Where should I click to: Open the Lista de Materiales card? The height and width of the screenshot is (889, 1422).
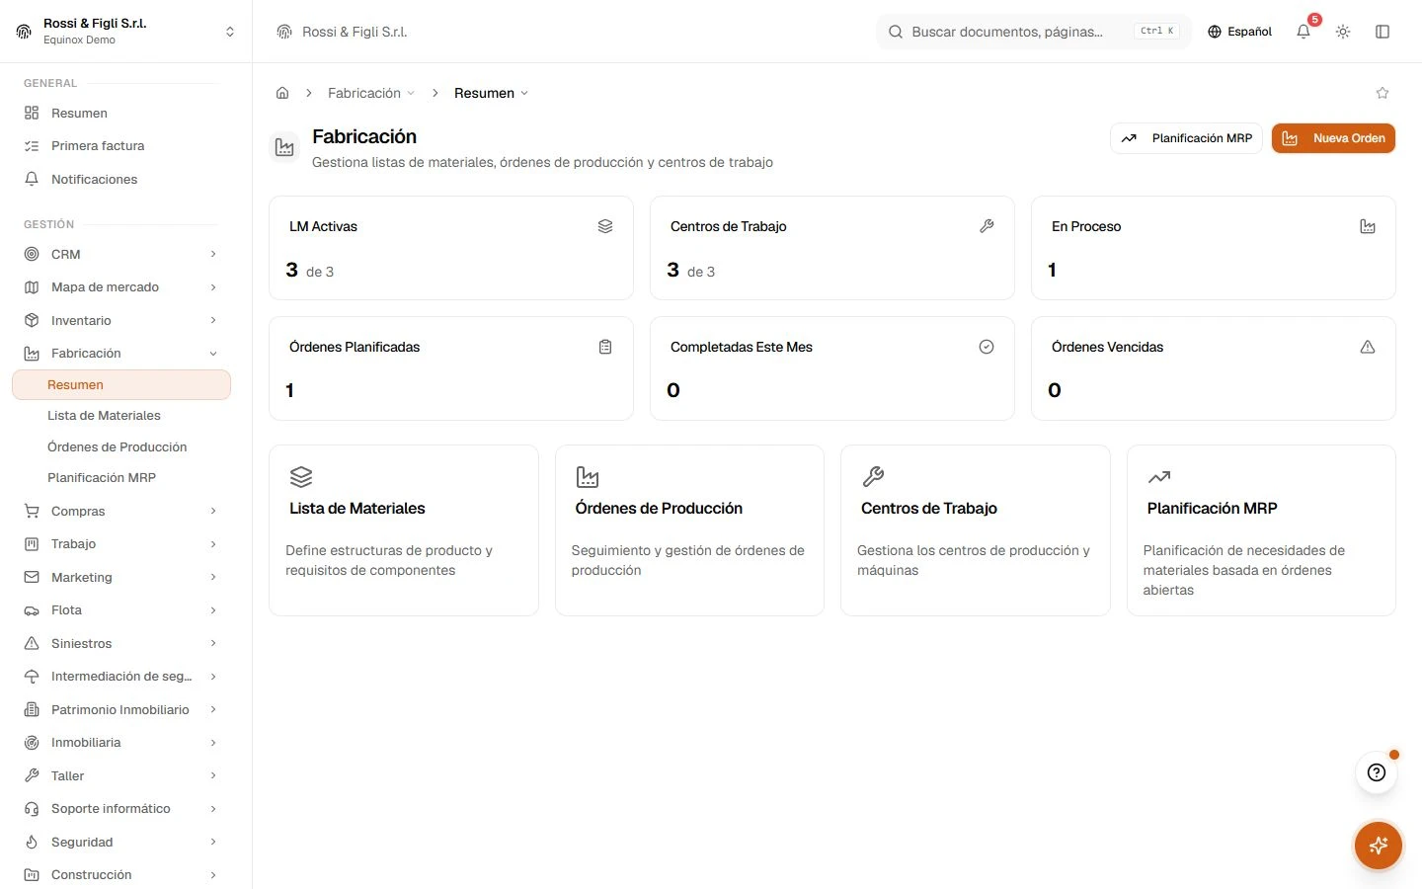click(x=404, y=530)
